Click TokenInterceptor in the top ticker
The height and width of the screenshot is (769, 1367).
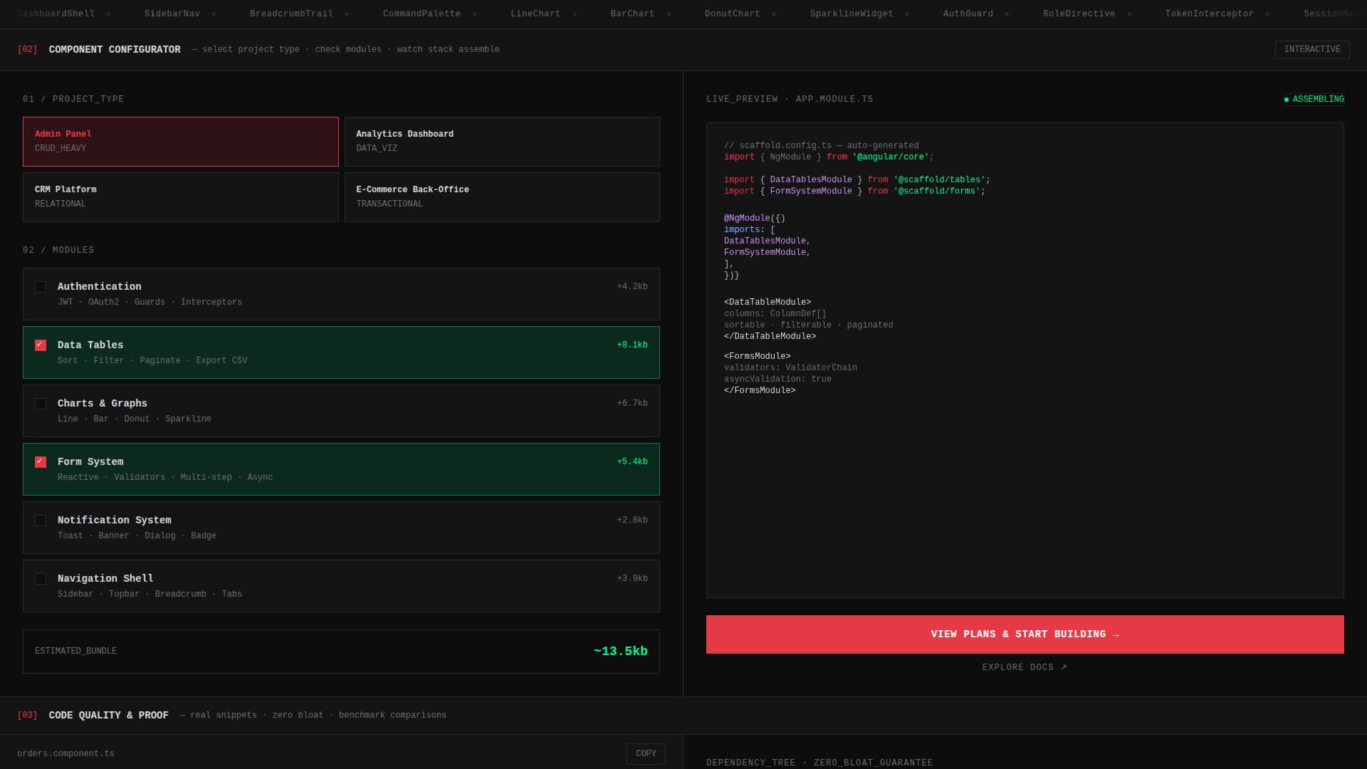1209,14
